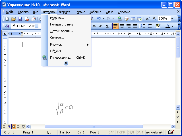Click the Next page double-arrow button
Screen dimensions: 182x136
pyautogui.click(x=177, y=122)
